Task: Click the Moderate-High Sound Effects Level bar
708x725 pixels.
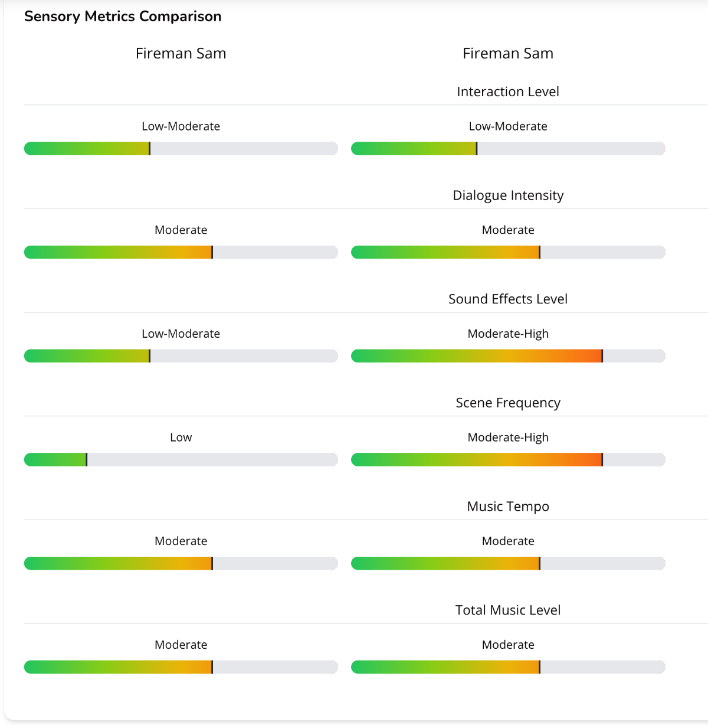Action: pos(508,356)
